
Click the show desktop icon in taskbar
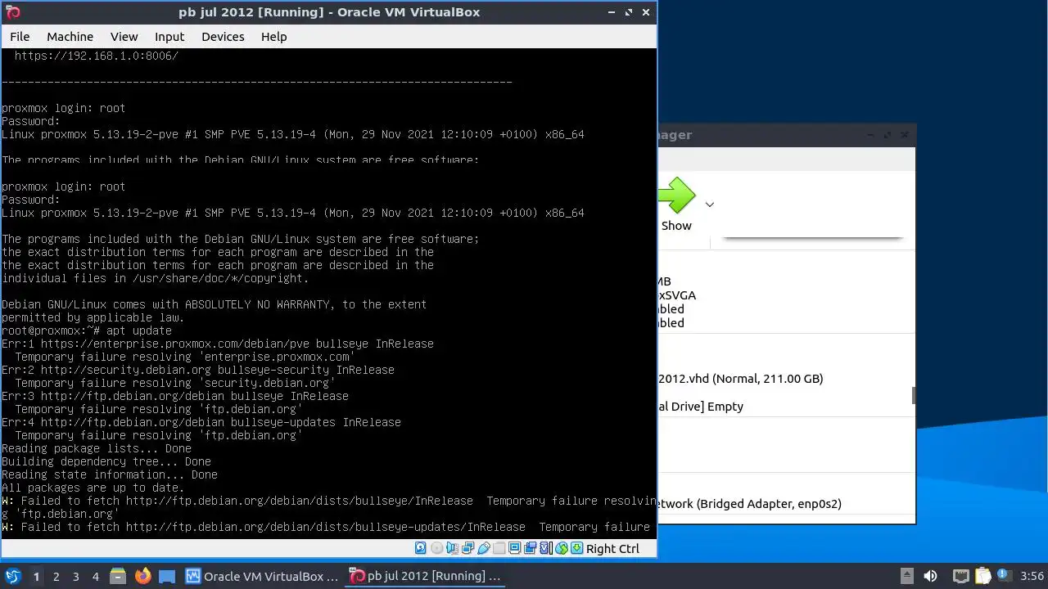click(x=167, y=577)
